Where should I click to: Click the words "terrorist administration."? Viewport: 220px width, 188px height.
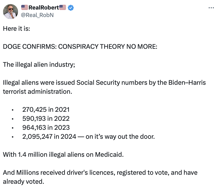37,91
